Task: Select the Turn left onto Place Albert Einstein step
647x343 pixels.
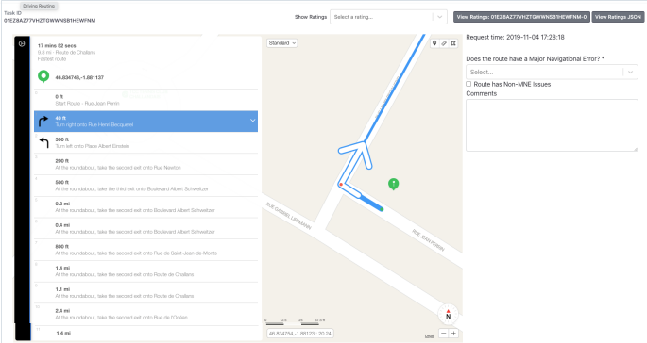Action: (146, 143)
